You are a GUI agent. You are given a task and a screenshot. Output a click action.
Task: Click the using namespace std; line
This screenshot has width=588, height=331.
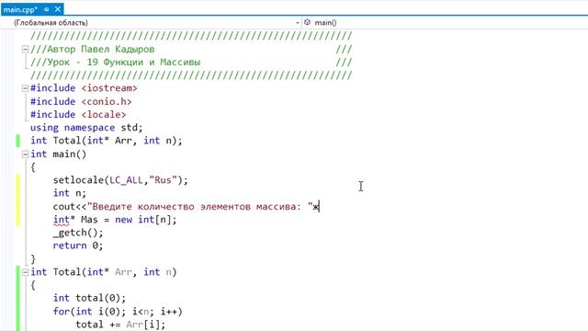click(86, 128)
